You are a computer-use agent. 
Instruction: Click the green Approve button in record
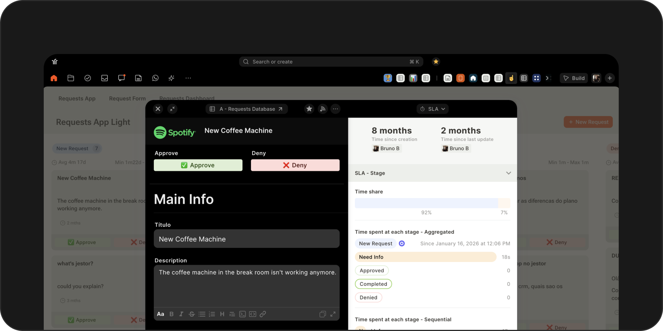[198, 165]
